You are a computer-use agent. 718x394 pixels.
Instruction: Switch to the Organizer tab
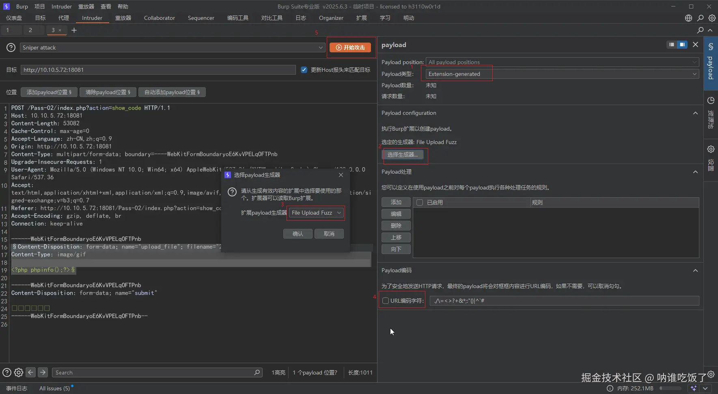pyautogui.click(x=331, y=18)
